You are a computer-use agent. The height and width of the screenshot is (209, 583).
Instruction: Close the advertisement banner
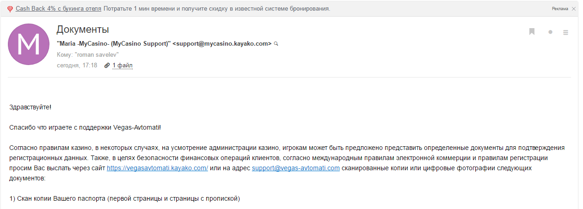pyautogui.click(x=574, y=9)
